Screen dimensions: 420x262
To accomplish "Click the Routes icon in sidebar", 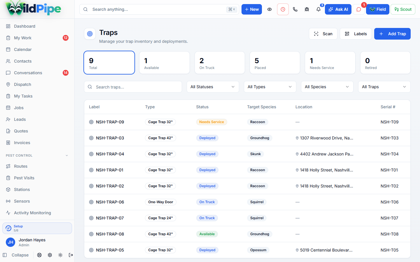I will coord(8,166).
